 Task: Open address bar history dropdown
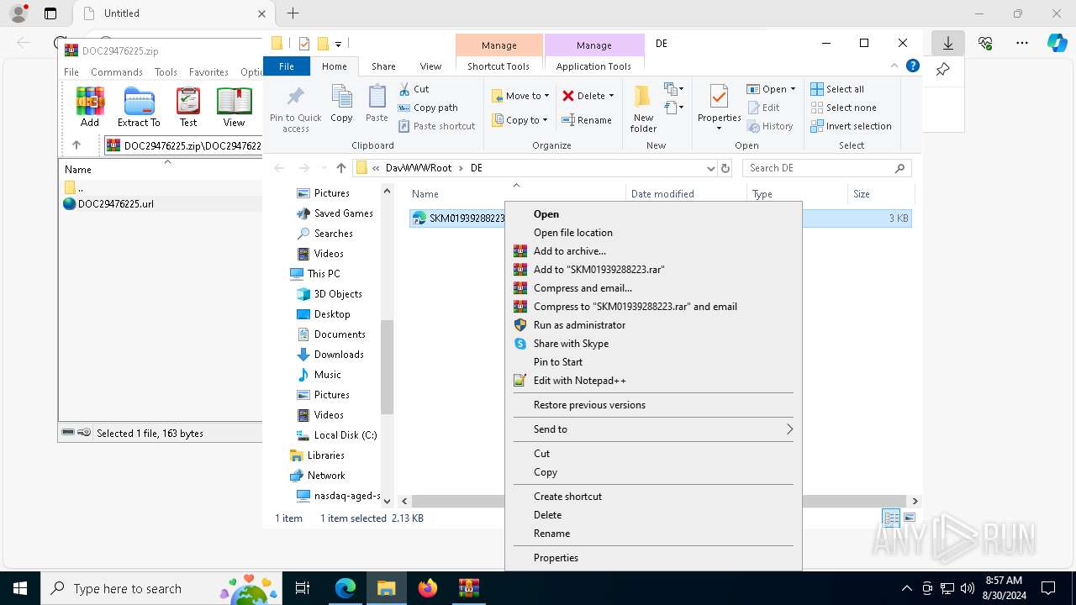[710, 168]
